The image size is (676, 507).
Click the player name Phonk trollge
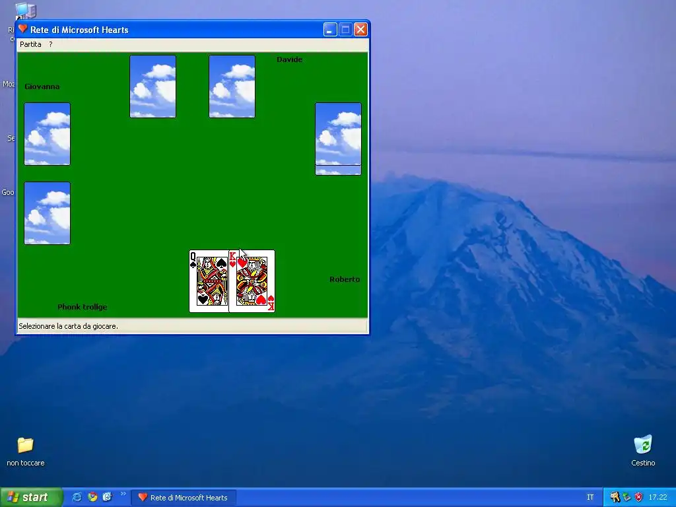pos(83,307)
